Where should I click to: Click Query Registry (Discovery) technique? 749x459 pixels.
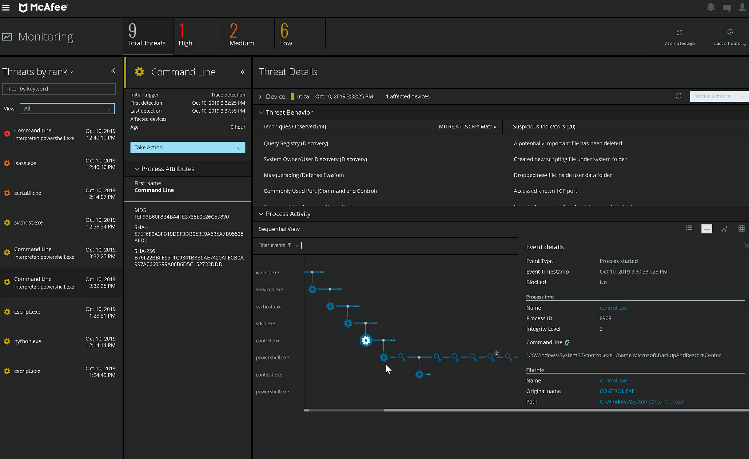tap(296, 144)
